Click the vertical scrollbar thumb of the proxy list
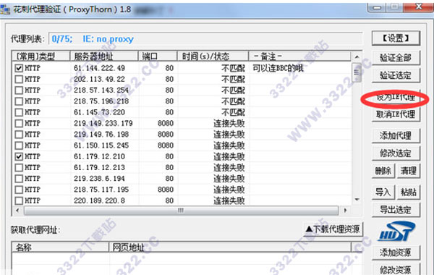The image size is (434, 275). (357, 73)
